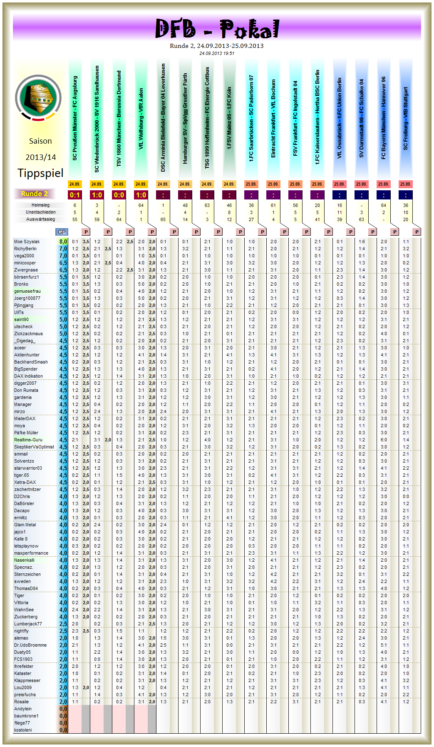Select player name Zickzackmaus

[x=28, y=334]
